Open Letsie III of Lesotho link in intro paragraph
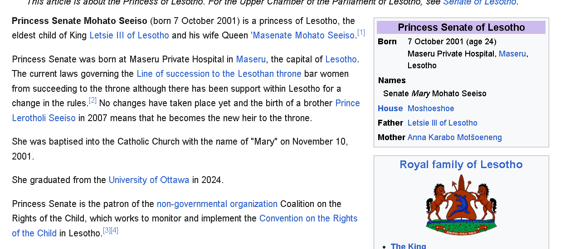Image resolution: width=570 pixels, height=249 pixels. click(129, 35)
